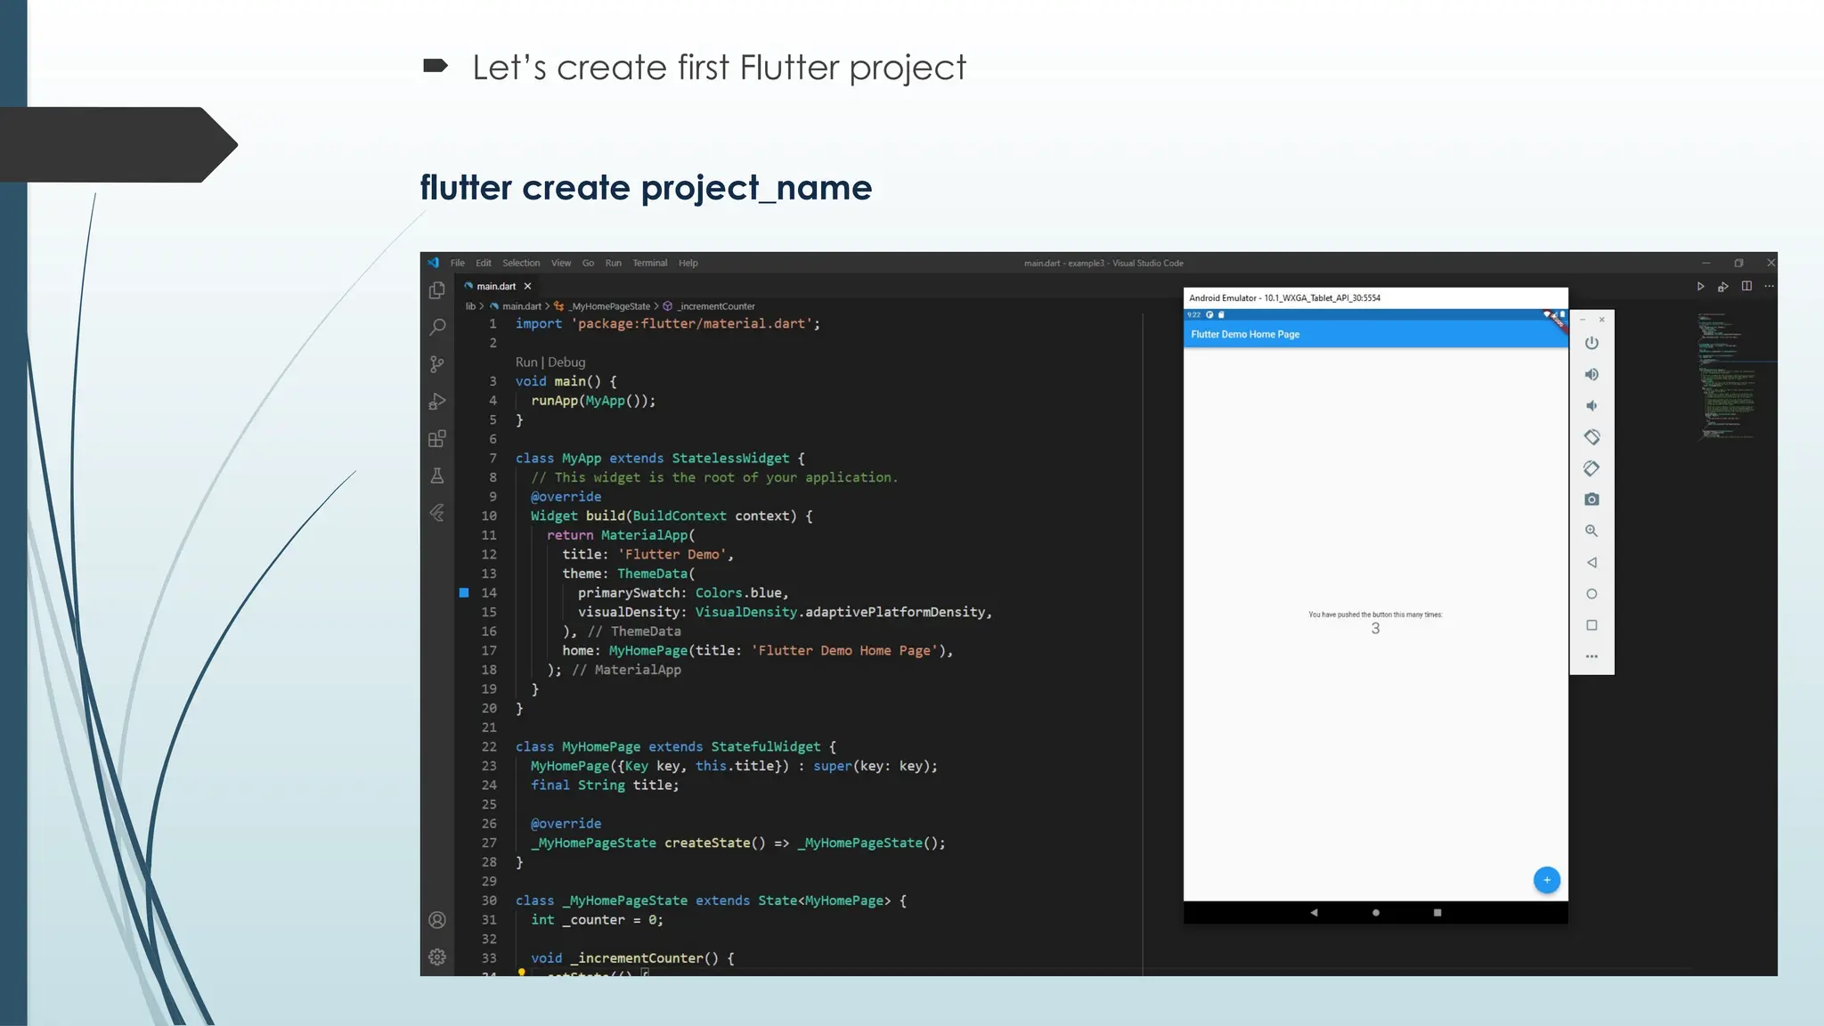Click lib in the breadcrumb

point(470,305)
